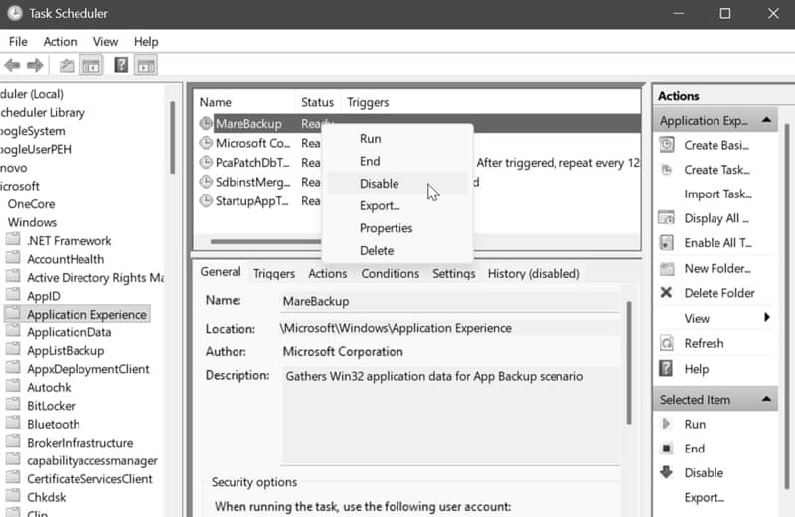The height and width of the screenshot is (517, 795).
Task: Click the BitLocker folder icon
Action: point(13,404)
